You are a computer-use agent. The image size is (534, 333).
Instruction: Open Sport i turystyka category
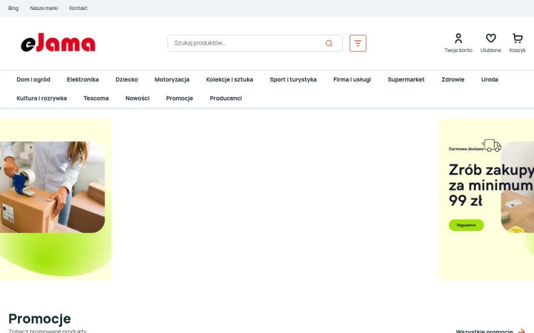coord(293,79)
